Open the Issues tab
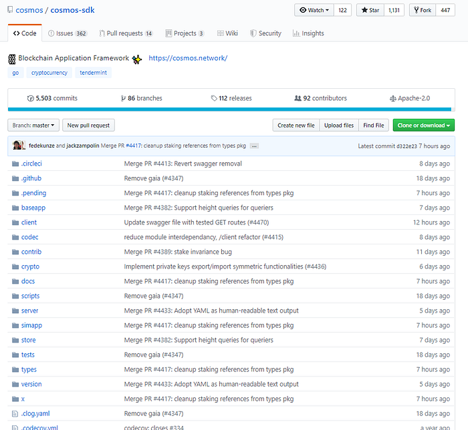468x430 pixels. 68,33
